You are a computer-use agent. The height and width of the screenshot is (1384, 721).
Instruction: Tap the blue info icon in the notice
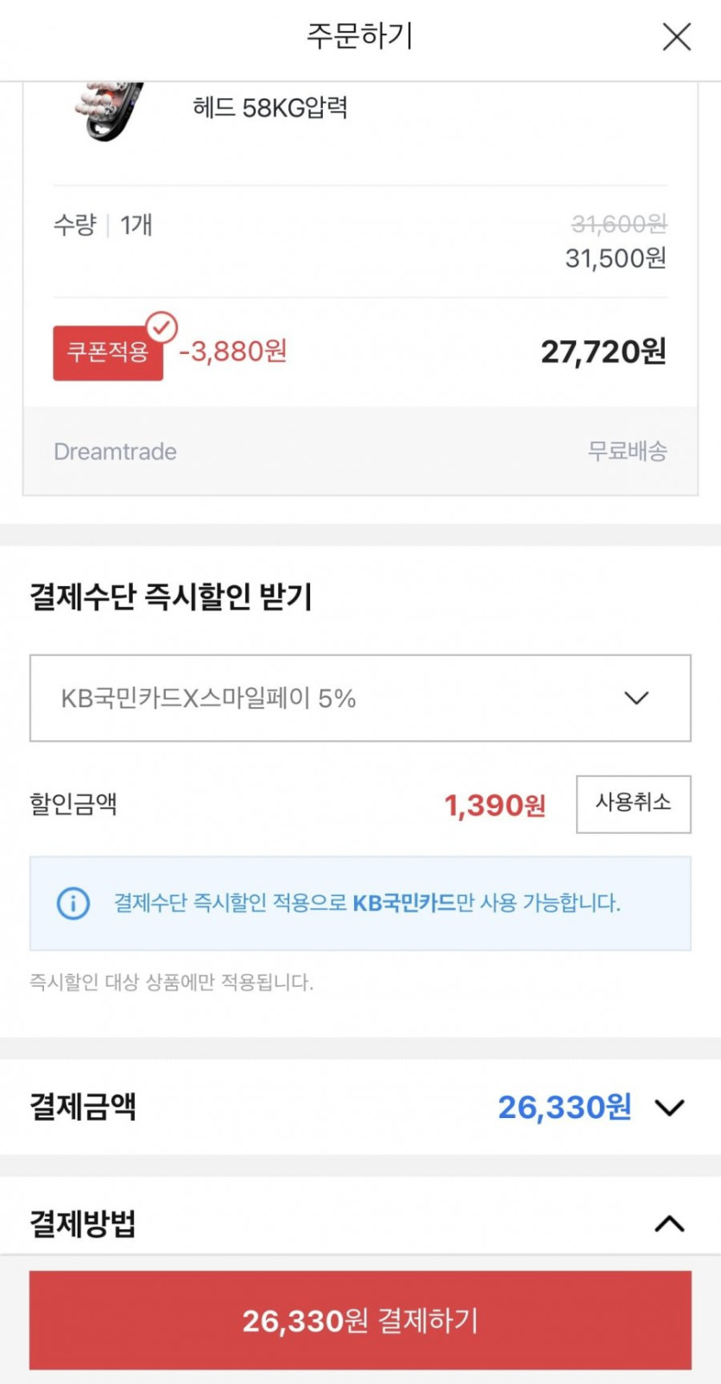pos(73,903)
